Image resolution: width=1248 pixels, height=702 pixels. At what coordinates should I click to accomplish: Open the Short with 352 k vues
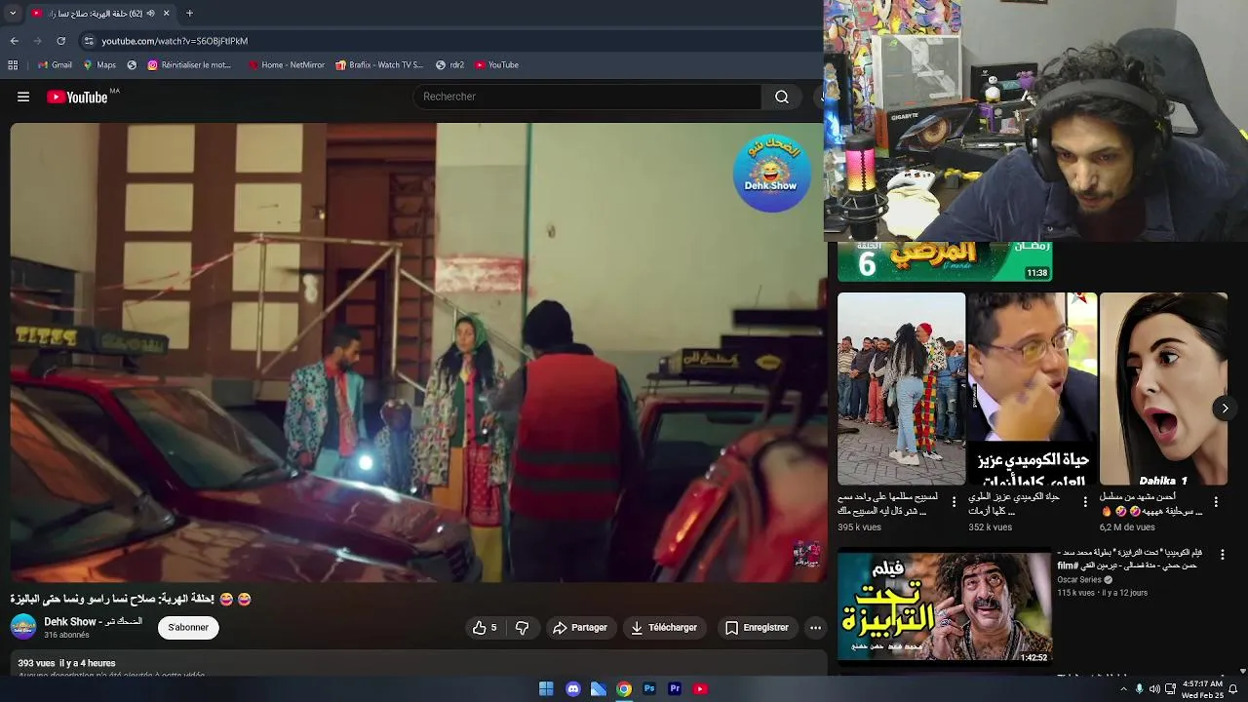pyautogui.click(x=1032, y=388)
